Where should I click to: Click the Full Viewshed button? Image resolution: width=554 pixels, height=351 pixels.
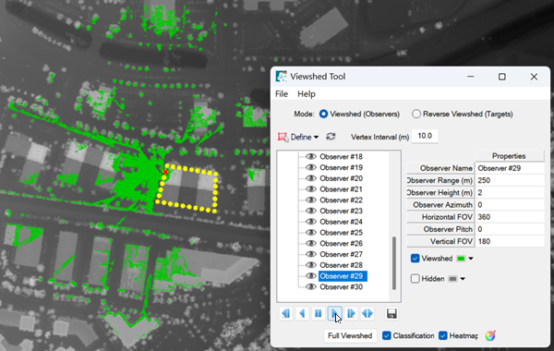pos(350,335)
